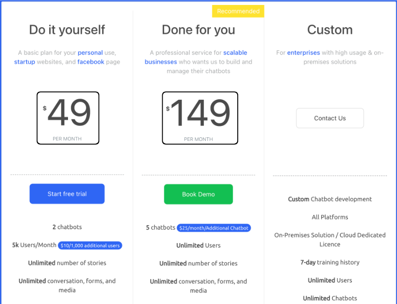Open the facebook link in description
Image resolution: width=397 pixels, height=304 pixels.
pyautogui.click(x=91, y=62)
